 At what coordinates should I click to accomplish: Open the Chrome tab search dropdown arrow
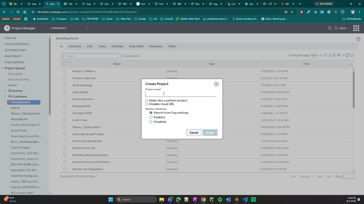4,4
